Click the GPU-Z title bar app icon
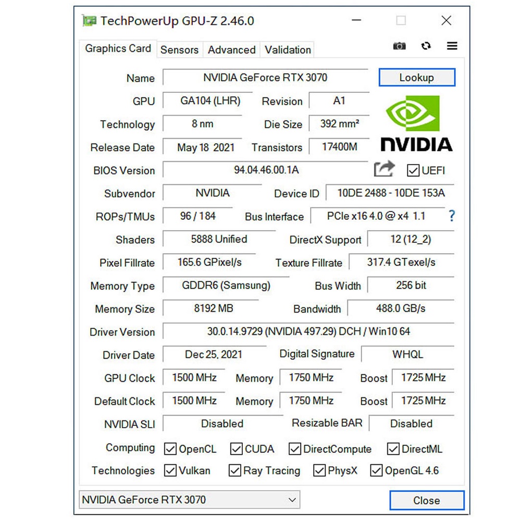 coord(90,21)
